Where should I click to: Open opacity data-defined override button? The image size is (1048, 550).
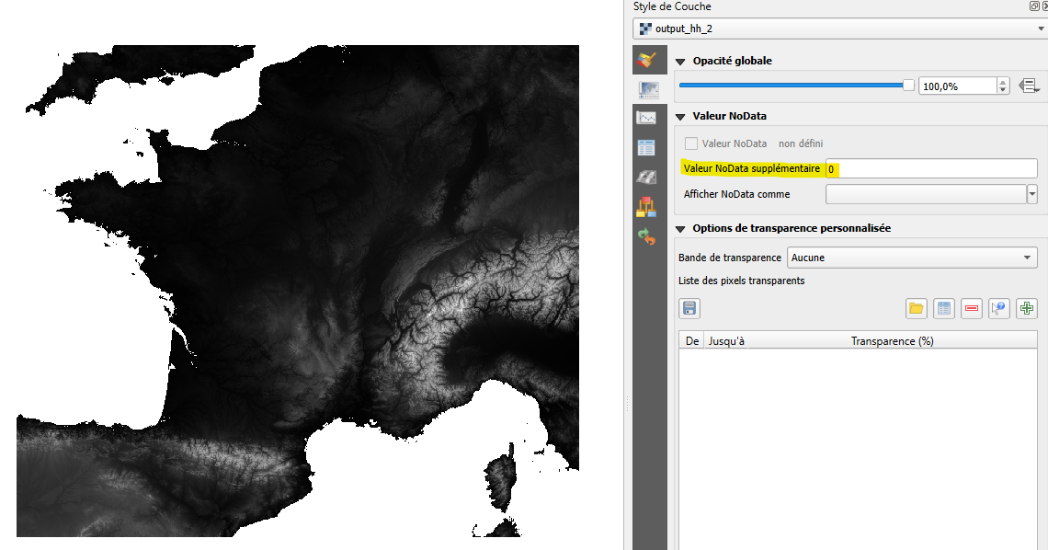pyautogui.click(x=1030, y=86)
